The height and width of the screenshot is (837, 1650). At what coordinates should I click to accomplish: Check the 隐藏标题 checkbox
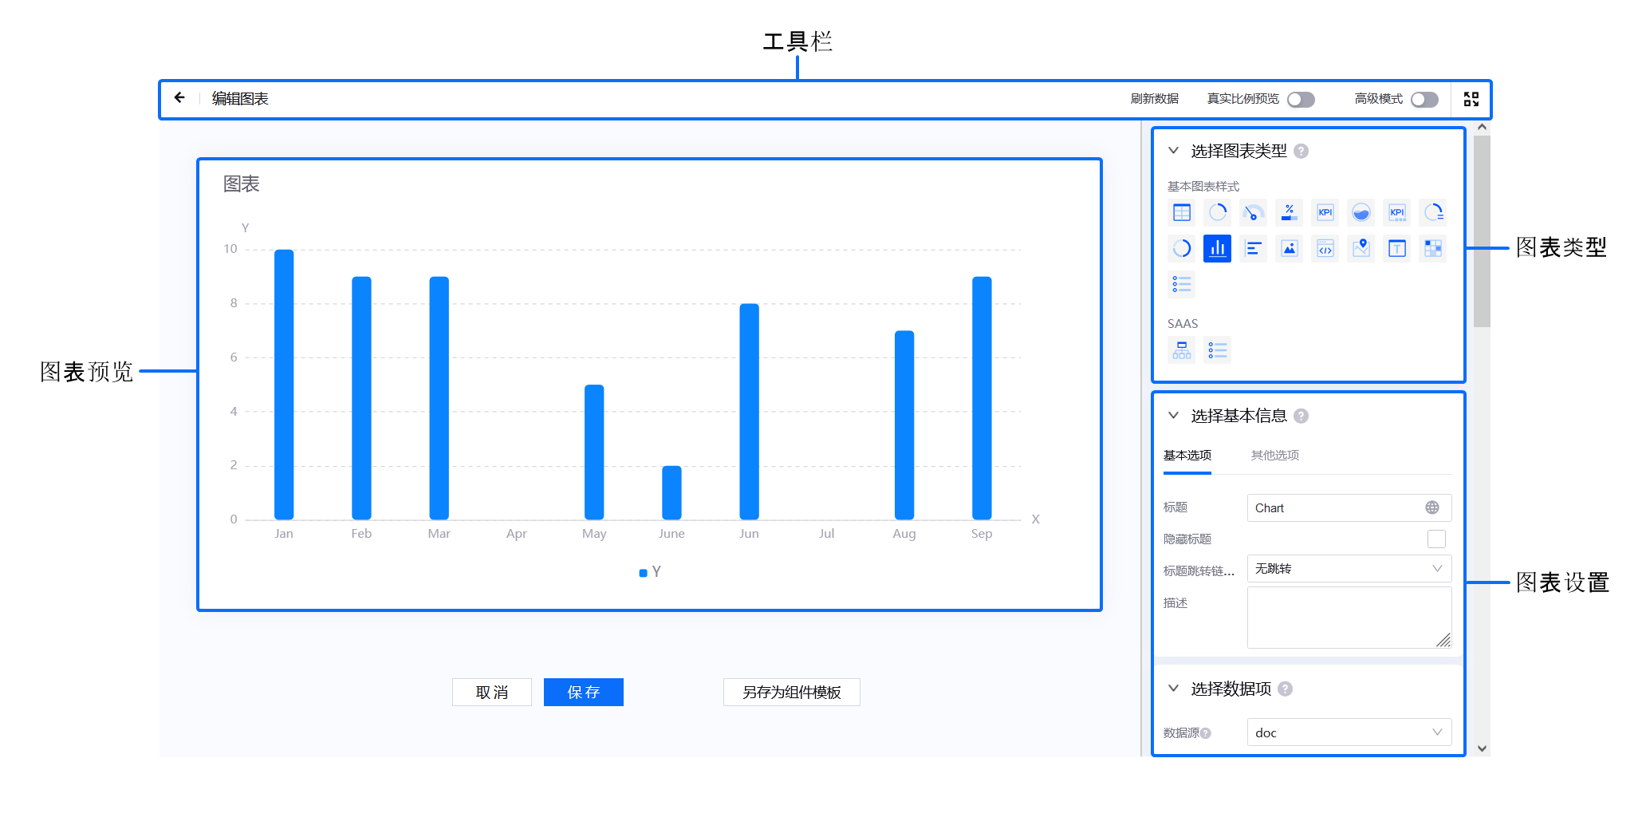(x=1436, y=539)
